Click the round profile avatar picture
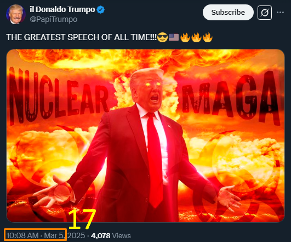 click(x=15, y=14)
